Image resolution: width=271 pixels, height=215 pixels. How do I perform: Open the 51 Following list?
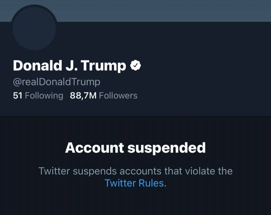click(38, 96)
